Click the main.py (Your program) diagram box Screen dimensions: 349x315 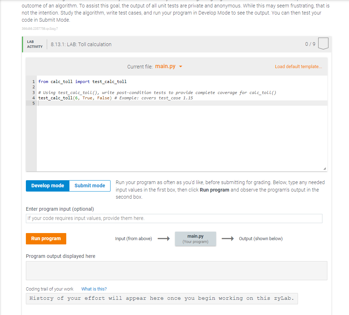point(195,238)
